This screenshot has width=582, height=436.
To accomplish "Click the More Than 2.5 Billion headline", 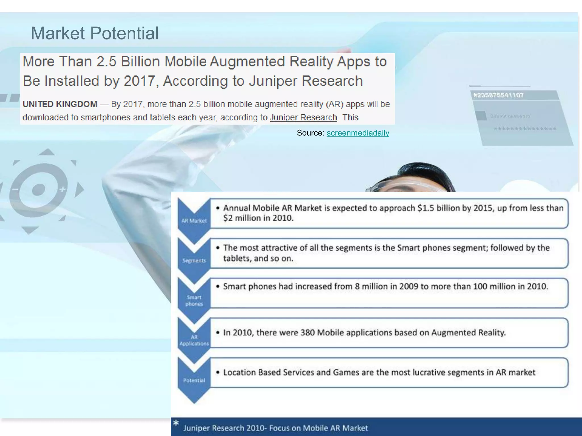I will point(205,71).
